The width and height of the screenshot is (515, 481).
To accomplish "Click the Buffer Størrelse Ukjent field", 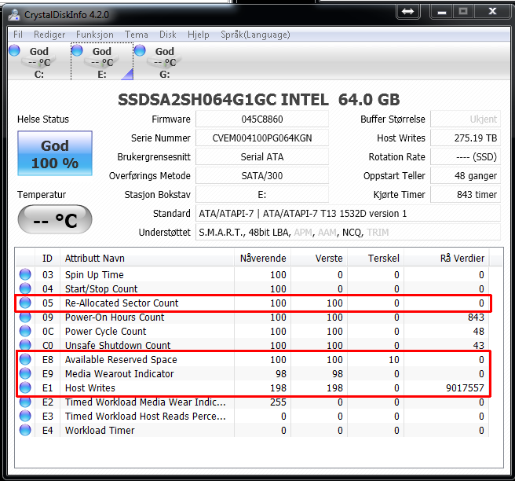I will tap(466, 119).
